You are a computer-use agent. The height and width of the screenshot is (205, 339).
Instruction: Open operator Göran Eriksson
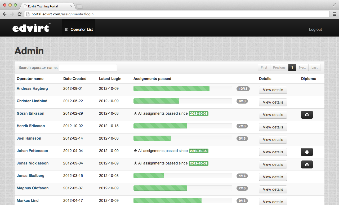pos(30,113)
